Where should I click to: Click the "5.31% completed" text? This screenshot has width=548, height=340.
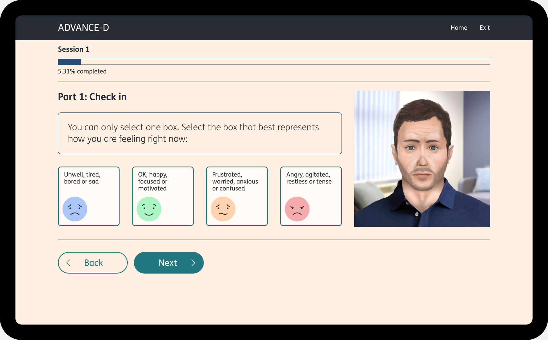click(x=82, y=71)
